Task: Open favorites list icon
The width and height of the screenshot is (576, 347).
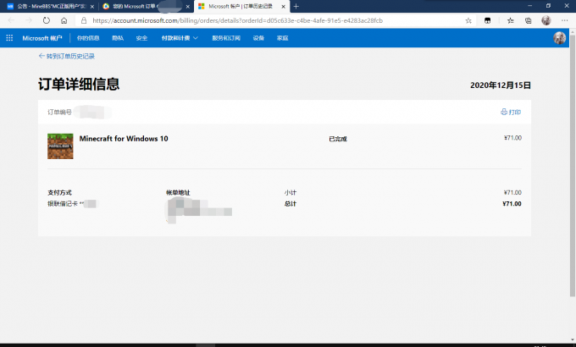Action: [x=510, y=20]
